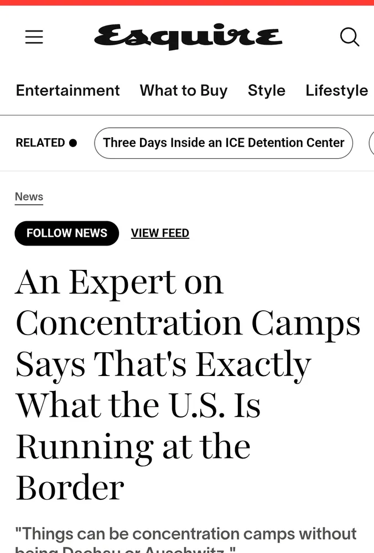Image resolution: width=374 pixels, height=553 pixels.
Task: Tap the 'Things can be concentration camps' subheading
Action: (x=186, y=534)
